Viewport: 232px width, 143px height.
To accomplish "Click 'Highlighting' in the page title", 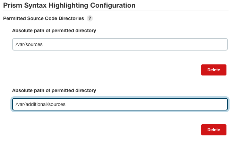I will tap(68, 6).
